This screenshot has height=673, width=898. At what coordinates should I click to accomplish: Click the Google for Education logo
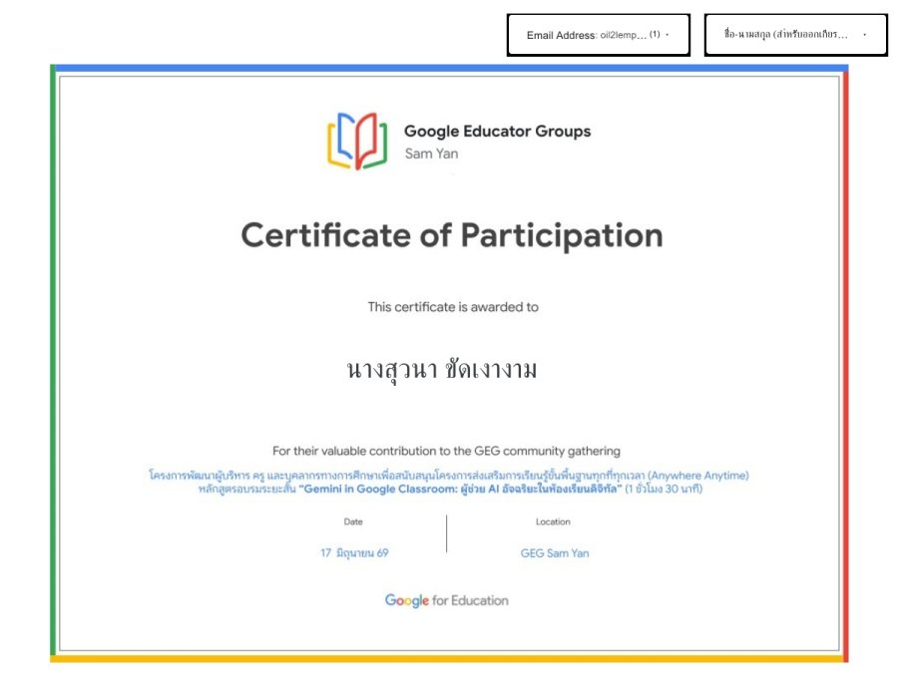[x=447, y=600]
